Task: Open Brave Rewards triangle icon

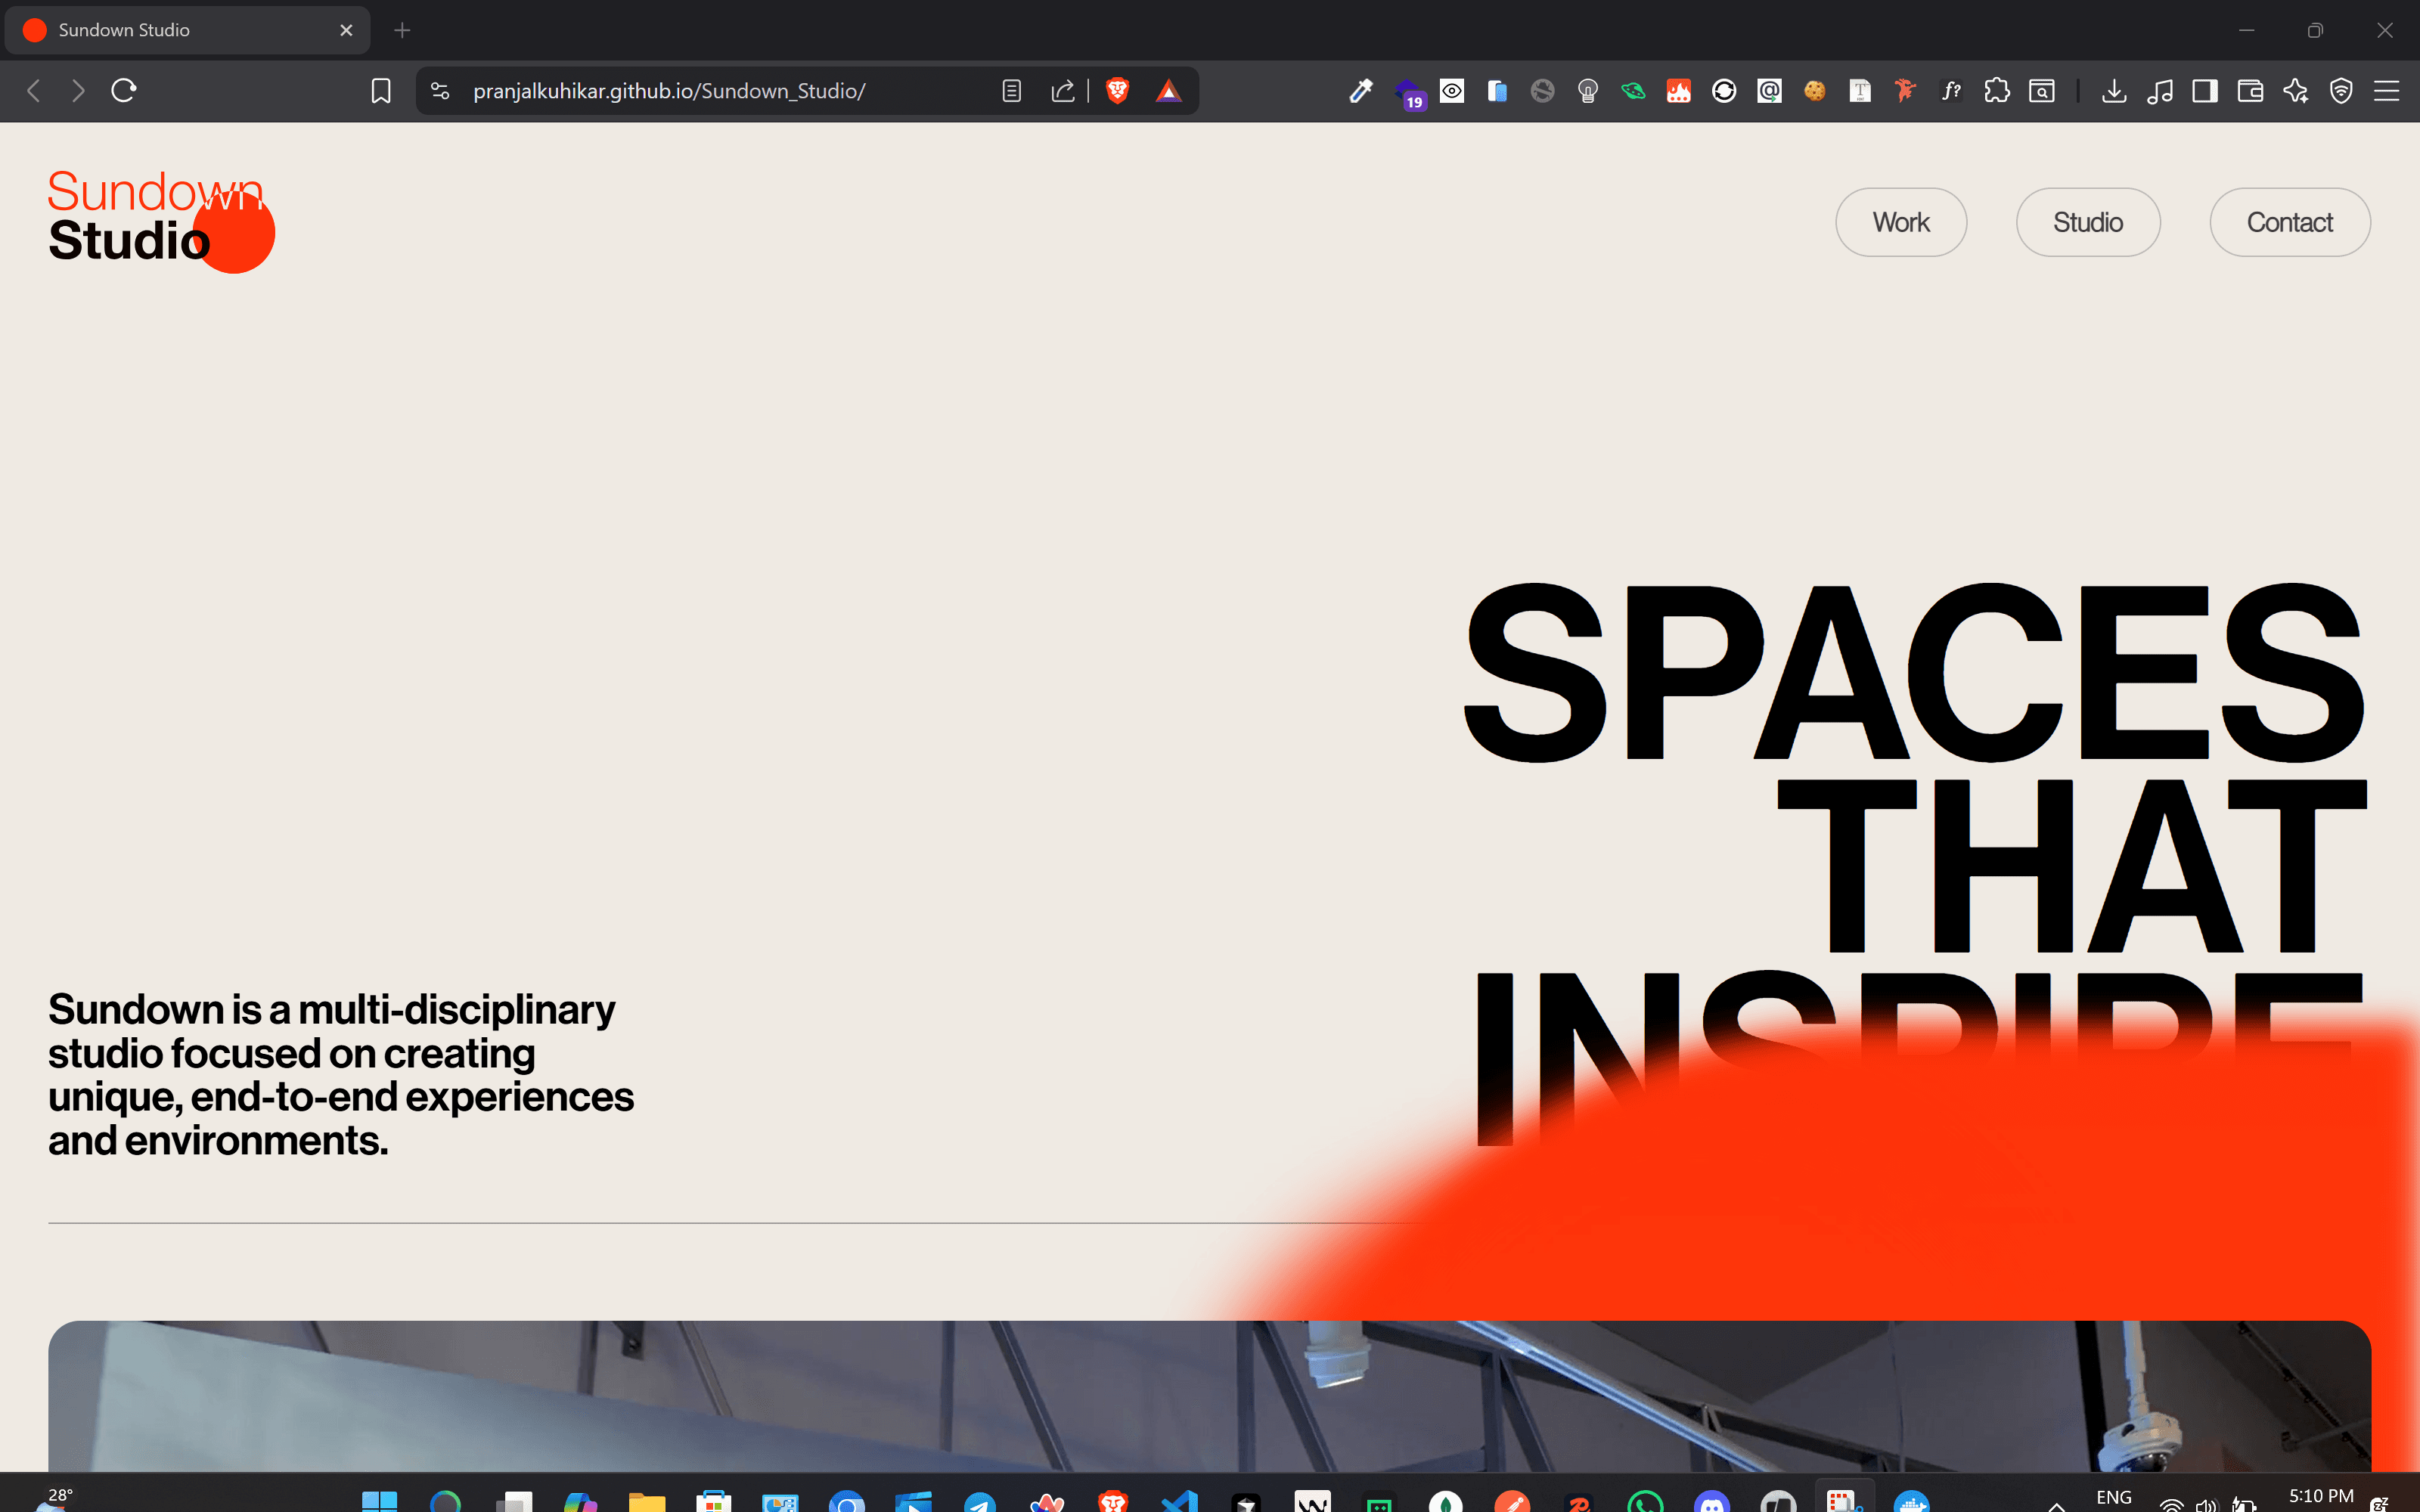Action: pos(1169,91)
